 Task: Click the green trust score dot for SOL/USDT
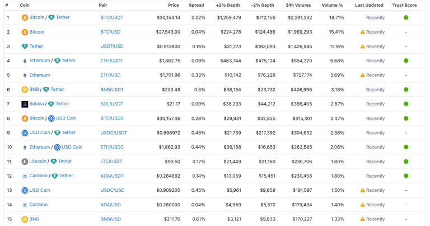(x=405, y=104)
